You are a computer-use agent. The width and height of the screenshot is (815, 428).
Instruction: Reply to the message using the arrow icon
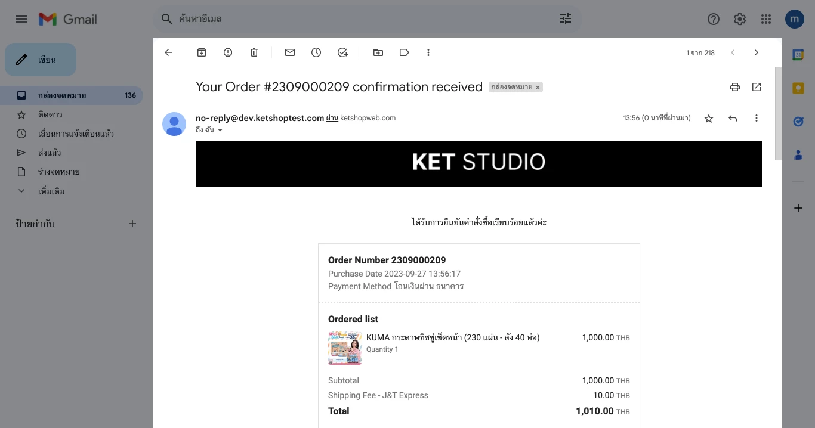(x=733, y=118)
